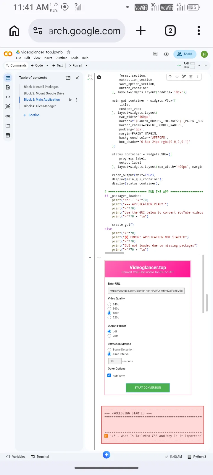
Task: Run the Block 3 section play icon
Action: (x=70, y=100)
